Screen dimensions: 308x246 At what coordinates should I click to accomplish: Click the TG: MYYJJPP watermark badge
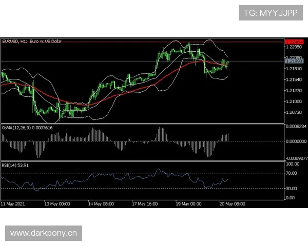click(271, 13)
